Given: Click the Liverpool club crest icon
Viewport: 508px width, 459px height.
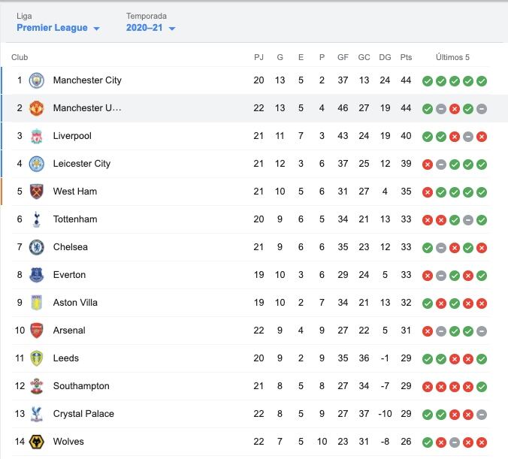Looking at the screenshot, I should point(37,136).
